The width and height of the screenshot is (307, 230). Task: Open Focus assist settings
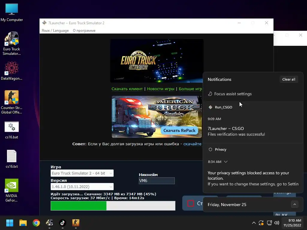coord(233,94)
